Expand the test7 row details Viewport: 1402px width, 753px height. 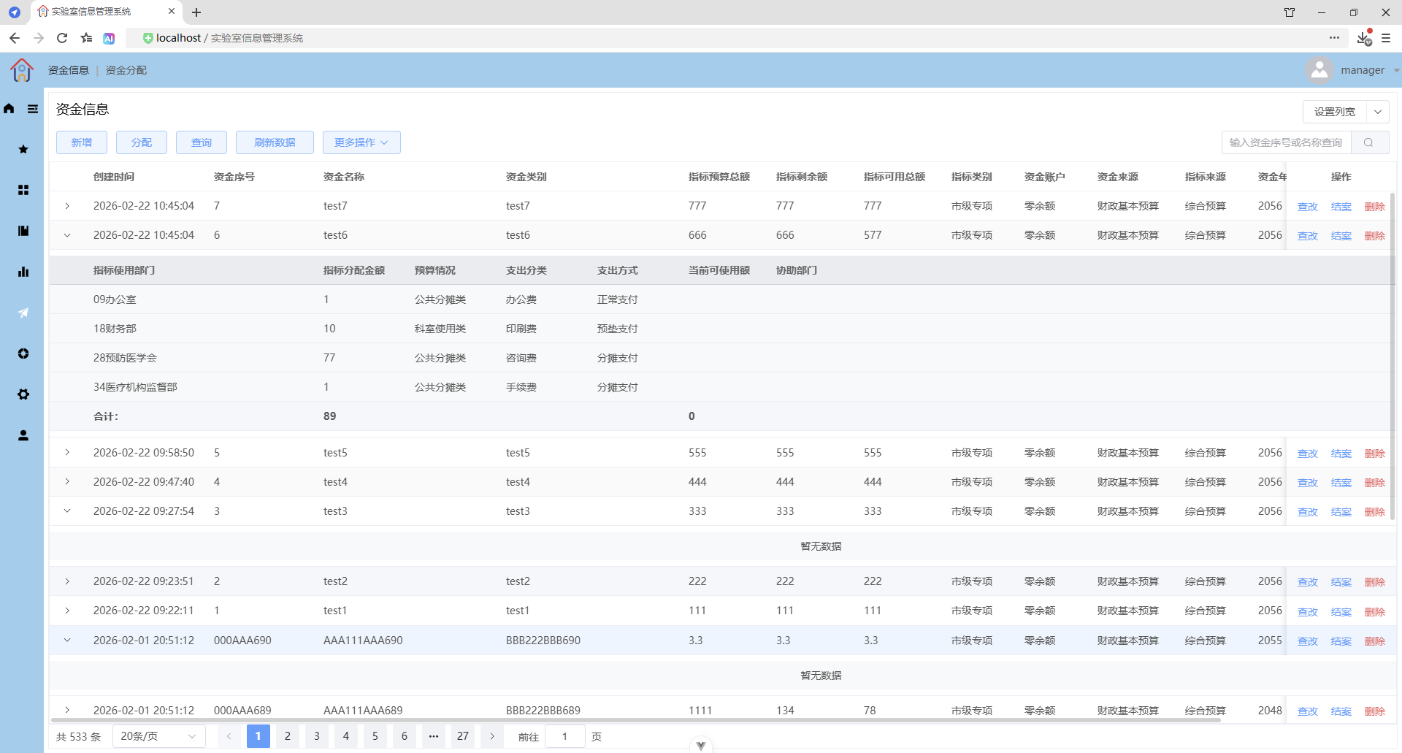click(67, 206)
